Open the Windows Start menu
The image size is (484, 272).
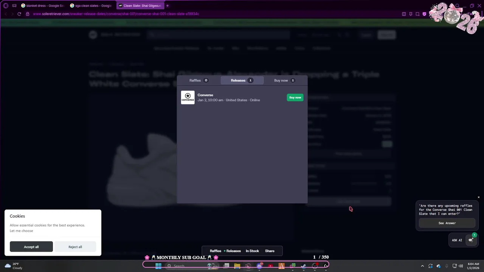coord(158,266)
